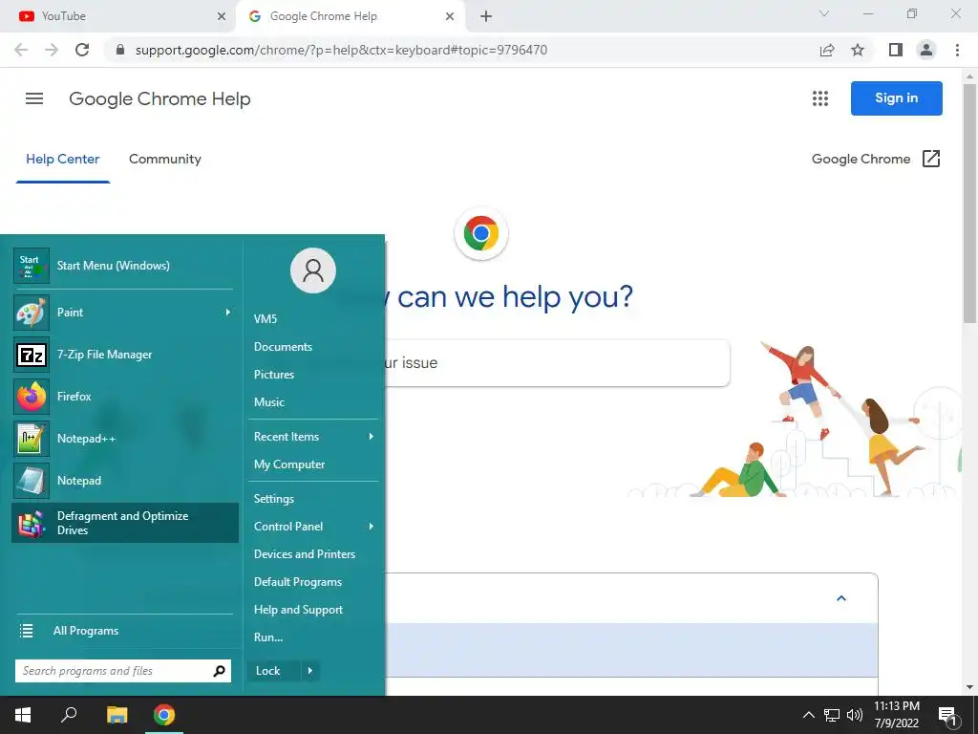Bookmark this page with star icon
The height and width of the screenshot is (734, 978).
858,50
